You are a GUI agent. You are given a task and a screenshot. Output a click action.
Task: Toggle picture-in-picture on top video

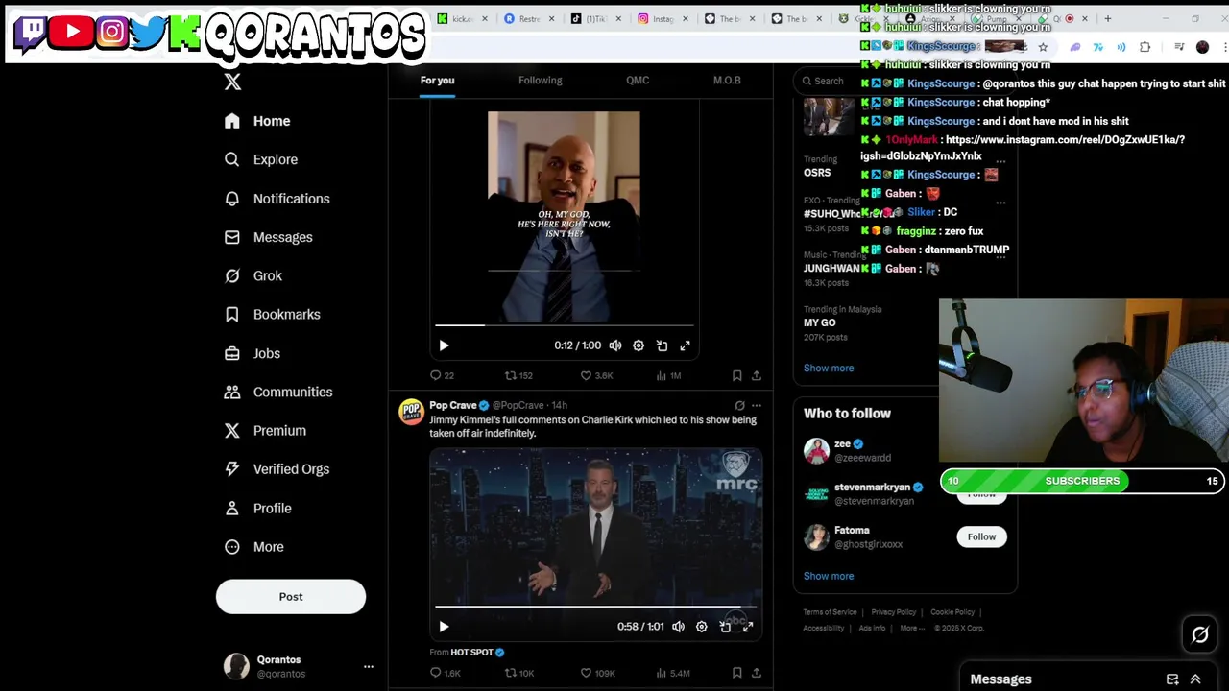tap(662, 345)
